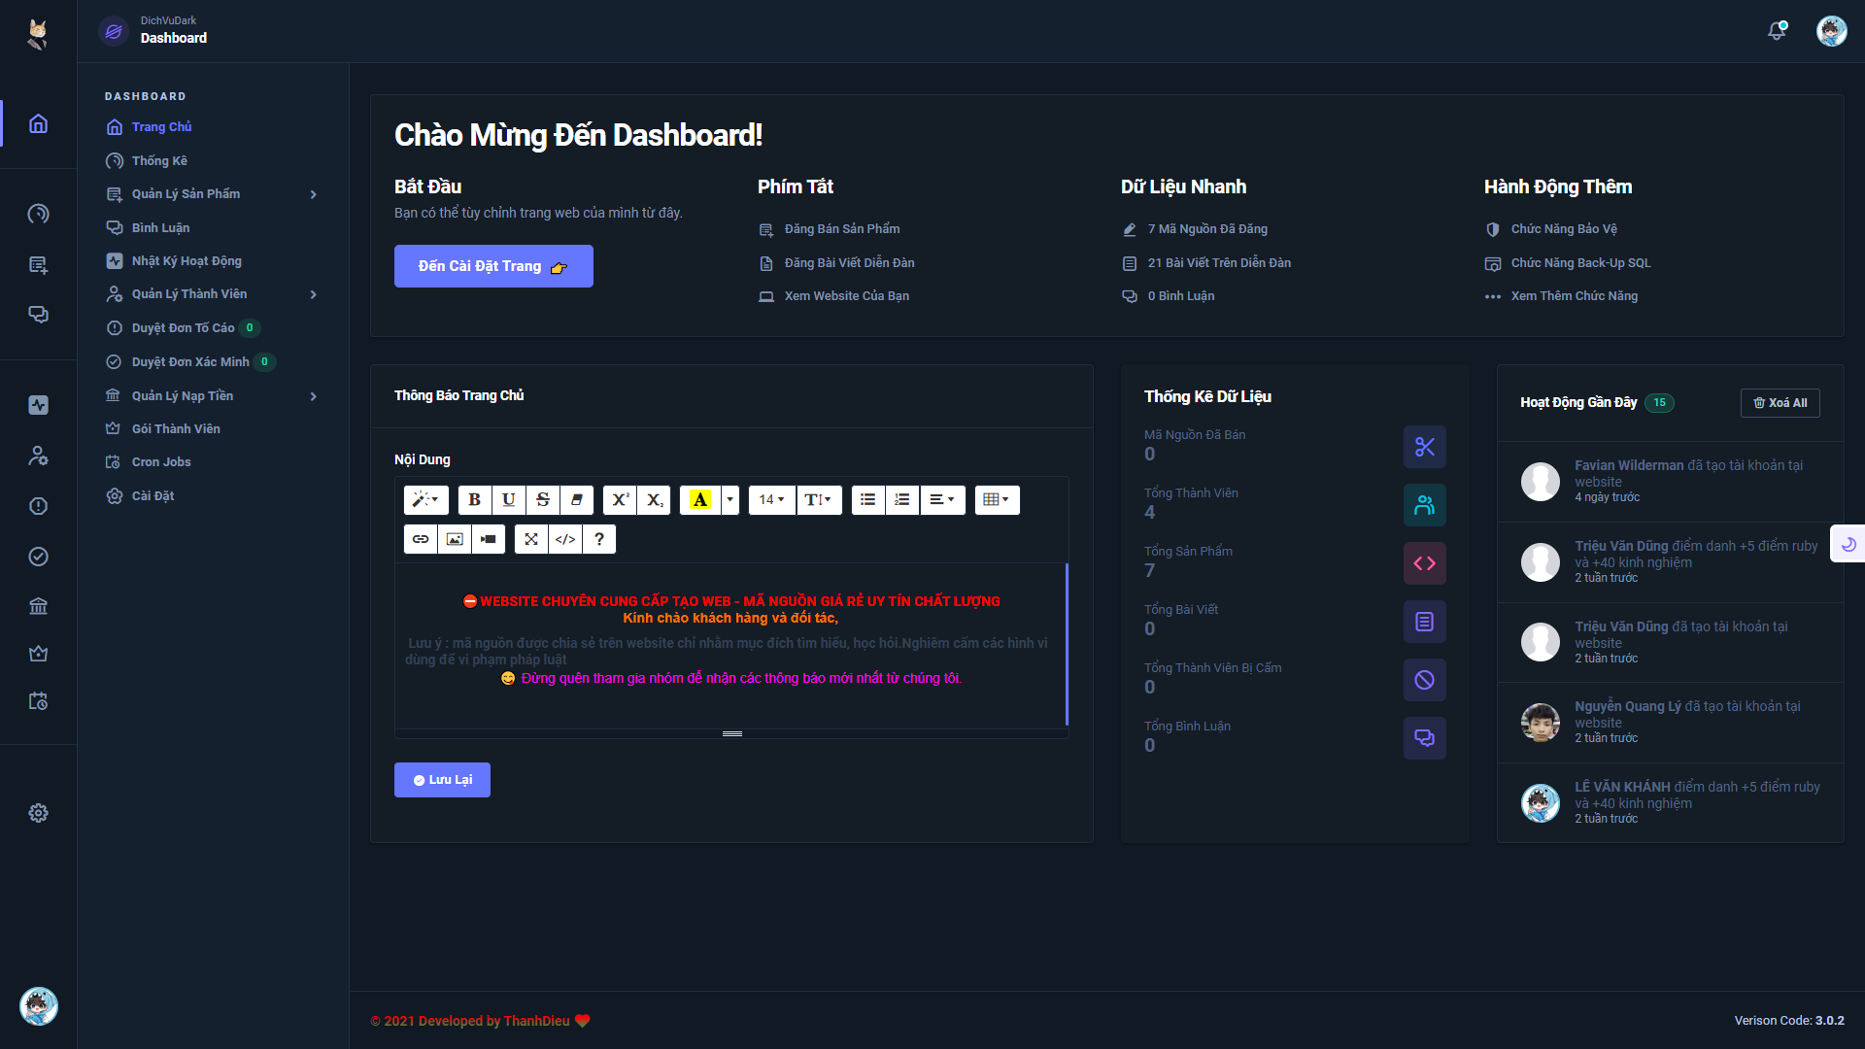Switch editor to fullscreen mode
The width and height of the screenshot is (1865, 1049).
(x=531, y=539)
